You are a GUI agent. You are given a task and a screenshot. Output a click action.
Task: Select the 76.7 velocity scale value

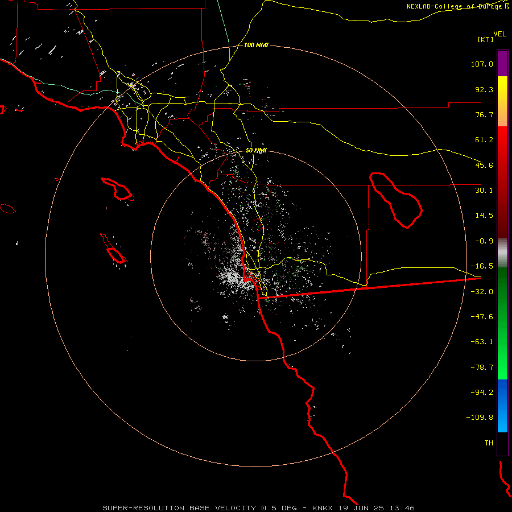[x=484, y=114]
